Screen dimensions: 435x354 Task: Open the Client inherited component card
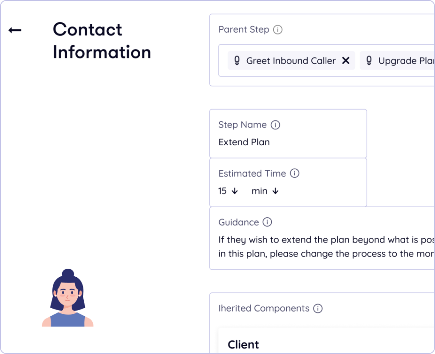[243, 344]
